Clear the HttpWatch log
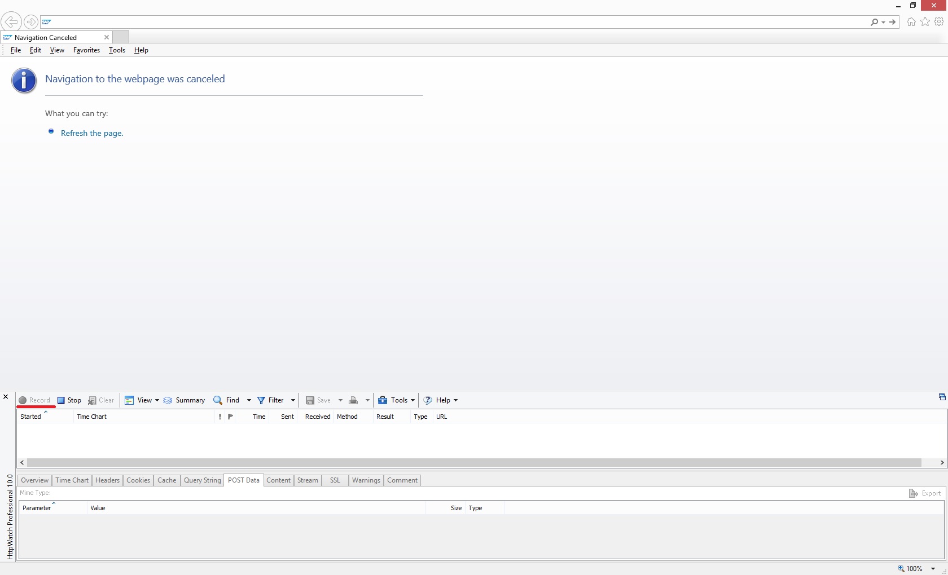The height and width of the screenshot is (575, 948). [101, 400]
